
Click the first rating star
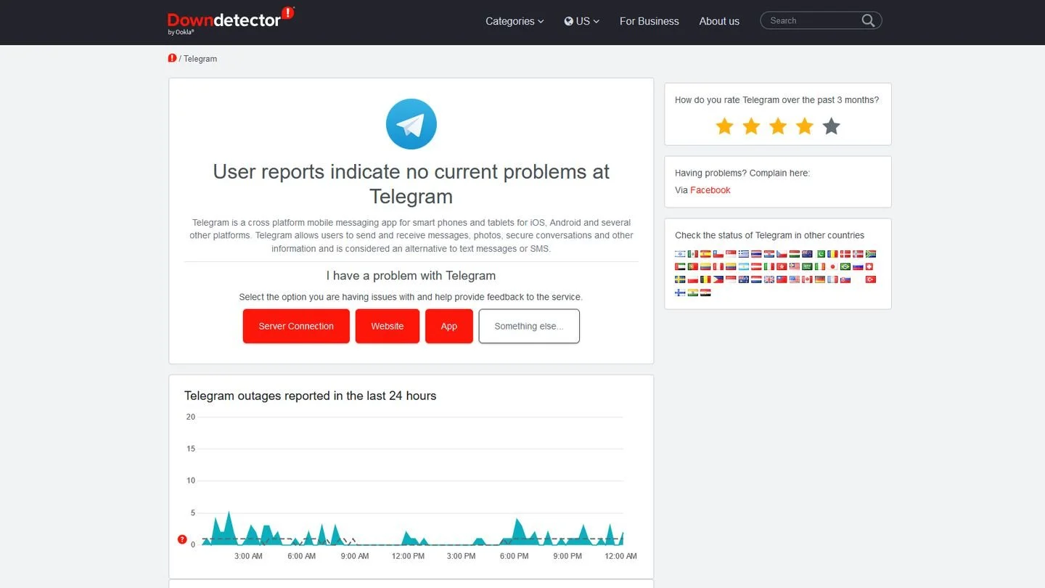[724, 126]
